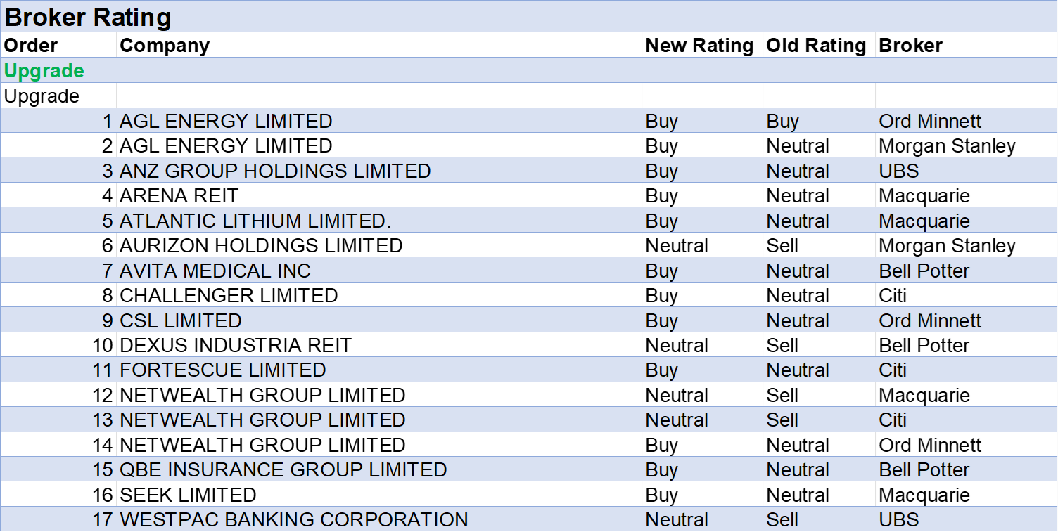Click Bell Potter in the AVITA row
1058x532 pixels.
(x=924, y=271)
